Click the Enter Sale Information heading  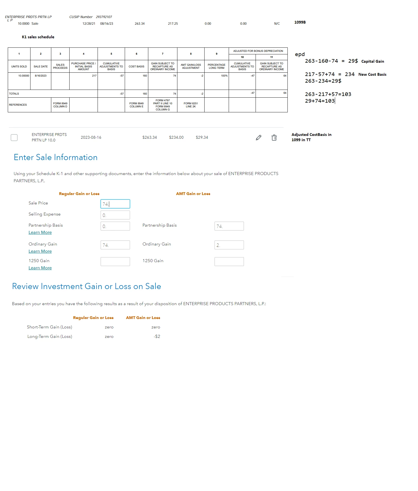point(55,157)
